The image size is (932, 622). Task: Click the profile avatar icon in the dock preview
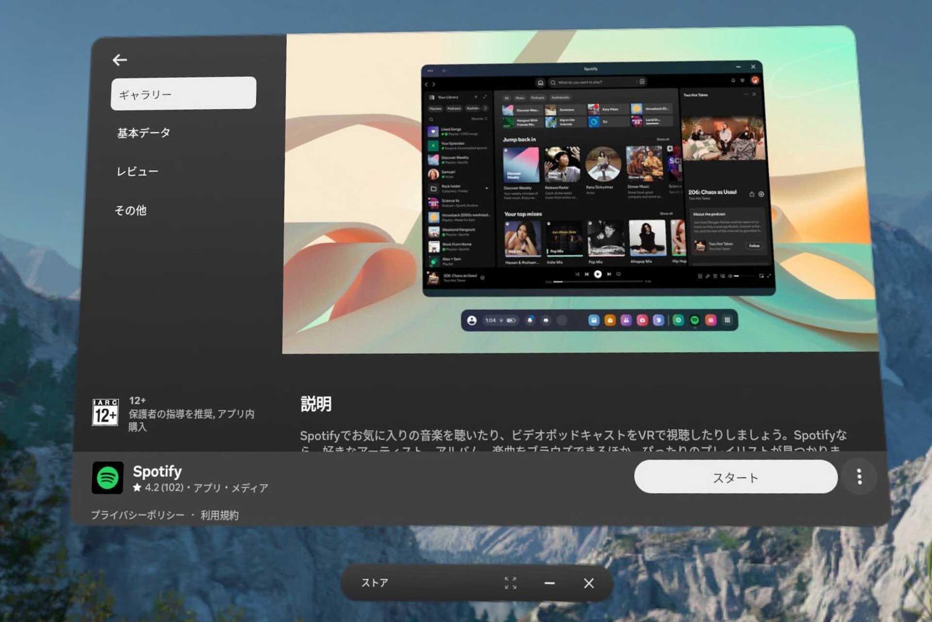point(471,320)
